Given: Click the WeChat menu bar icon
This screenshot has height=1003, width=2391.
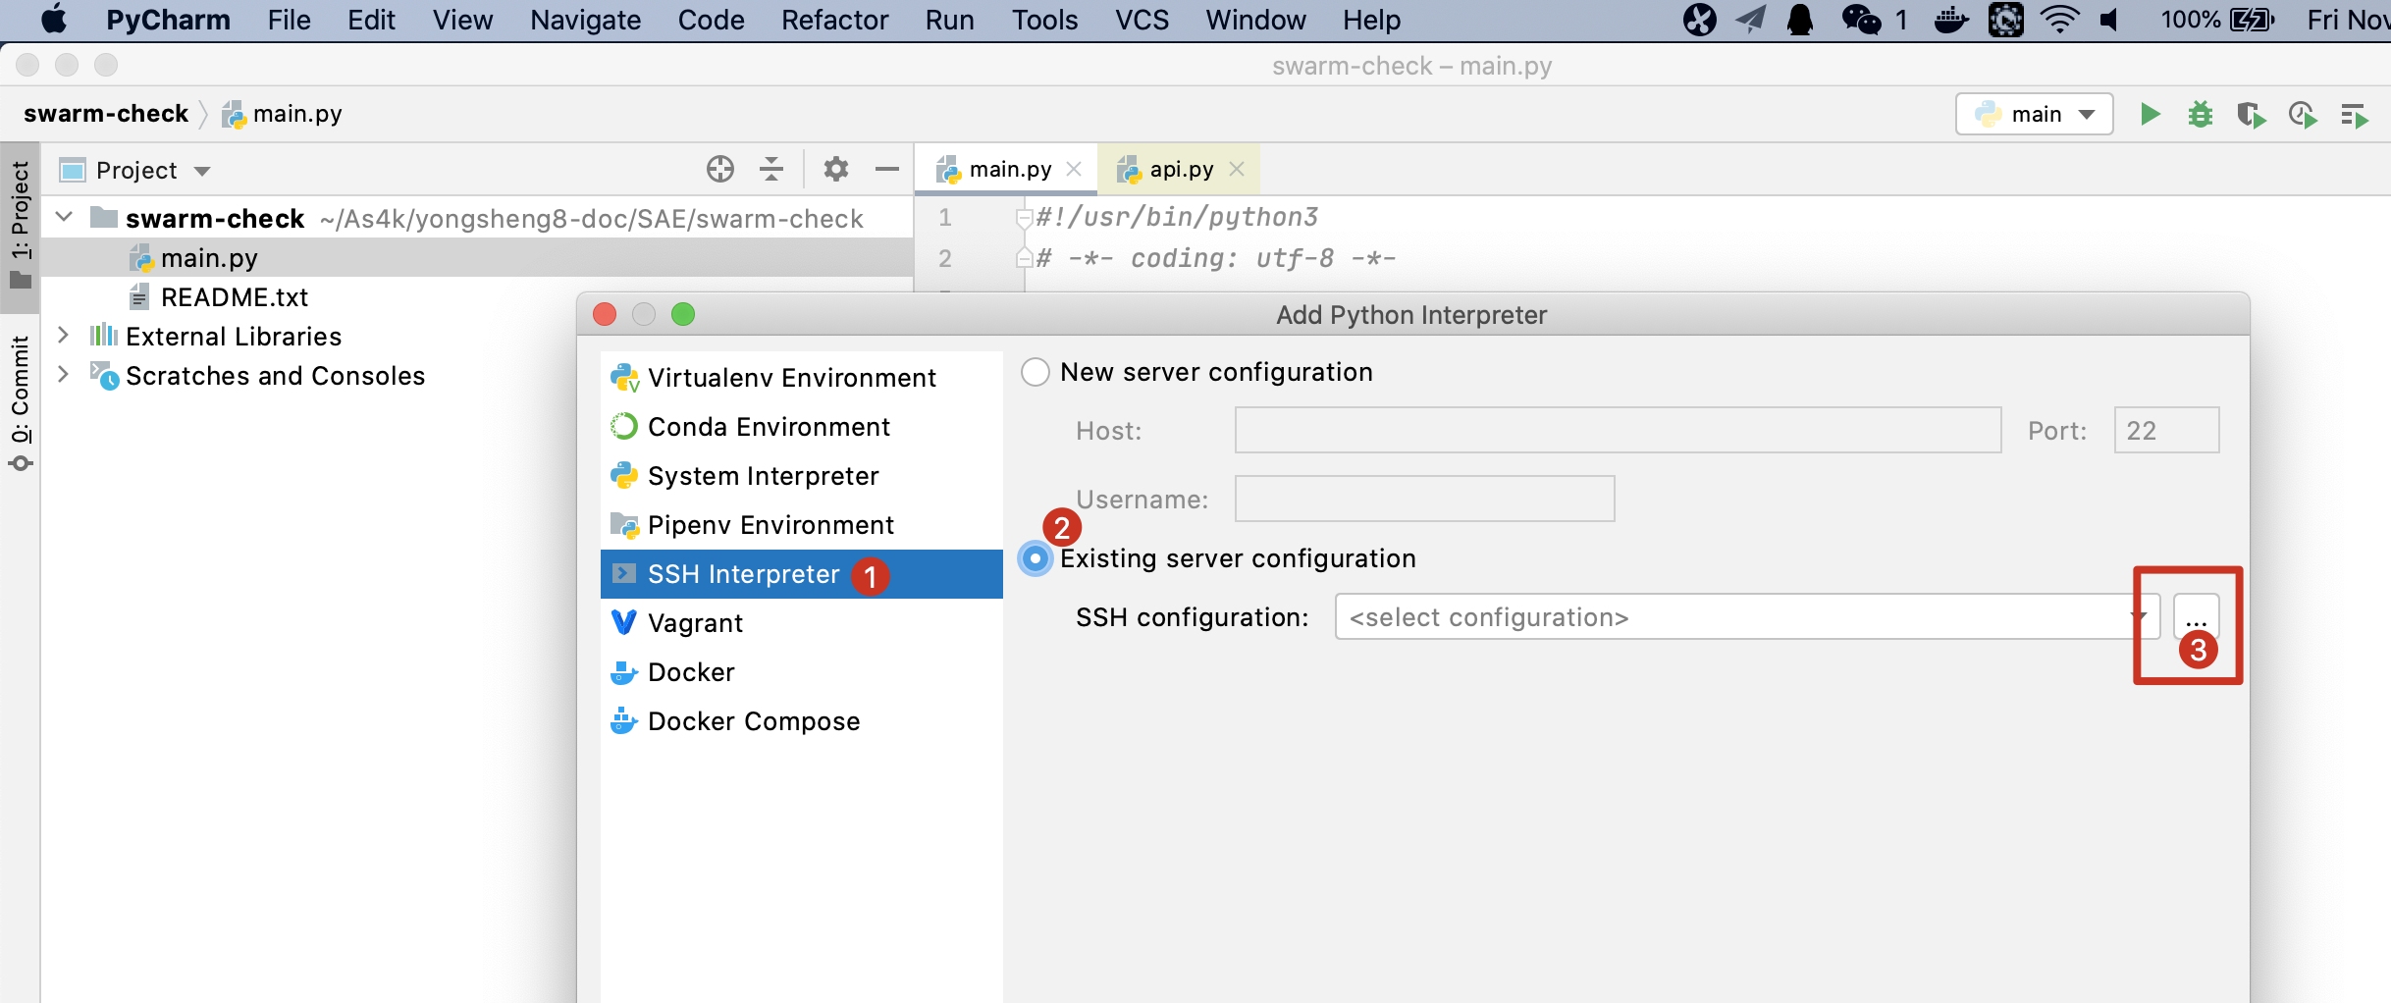Looking at the screenshot, I should click(x=1861, y=20).
